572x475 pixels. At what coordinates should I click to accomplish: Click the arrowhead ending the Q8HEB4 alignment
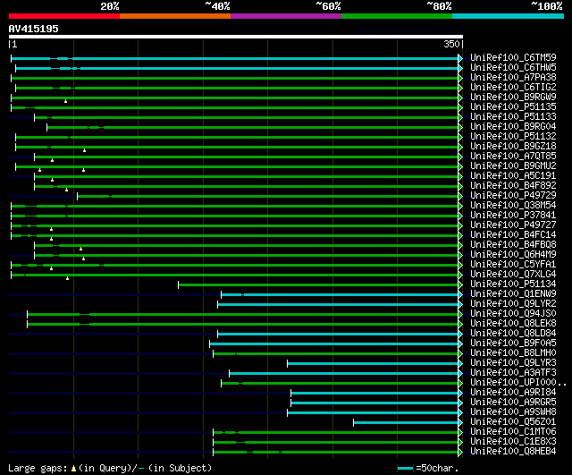coord(460,453)
